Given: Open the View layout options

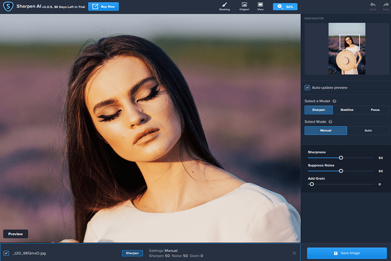Looking at the screenshot, I should tap(260, 6).
